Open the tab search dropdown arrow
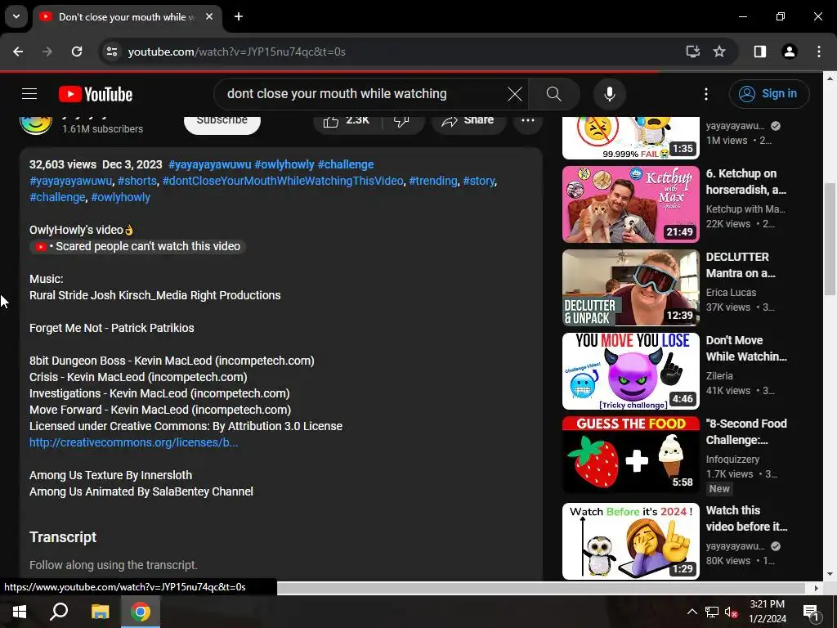 click(16, 16)
